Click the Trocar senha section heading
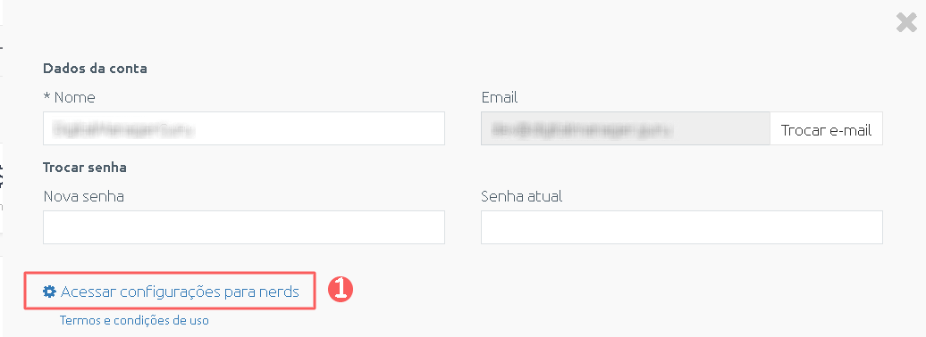This screenshot has width=926, height=337. point(85,168)
